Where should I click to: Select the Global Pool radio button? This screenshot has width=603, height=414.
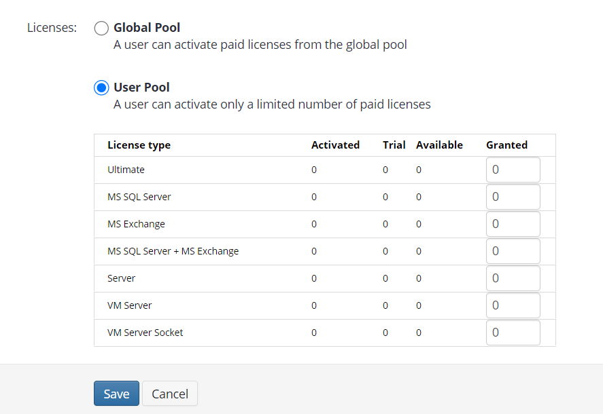(x=101, y=28)
